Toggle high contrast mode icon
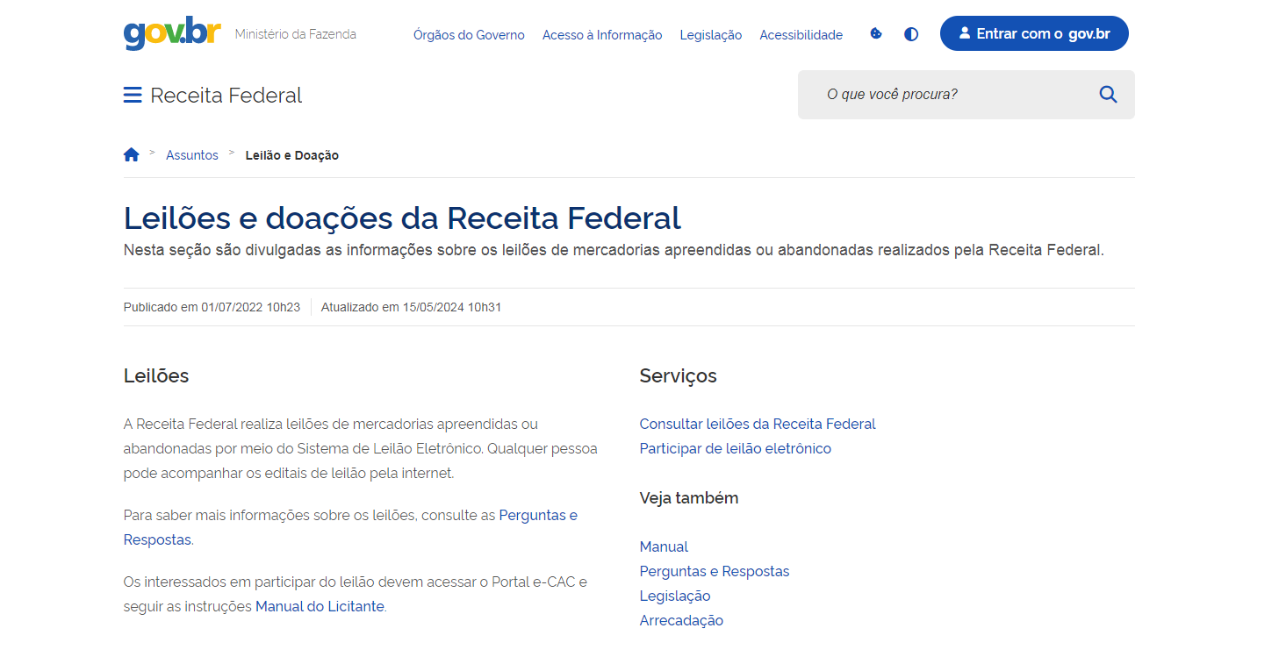This screenshot has width=1279, height=664. [x=911, y=34]
